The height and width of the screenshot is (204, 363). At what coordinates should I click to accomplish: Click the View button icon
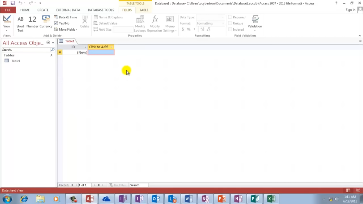(7, 19)
